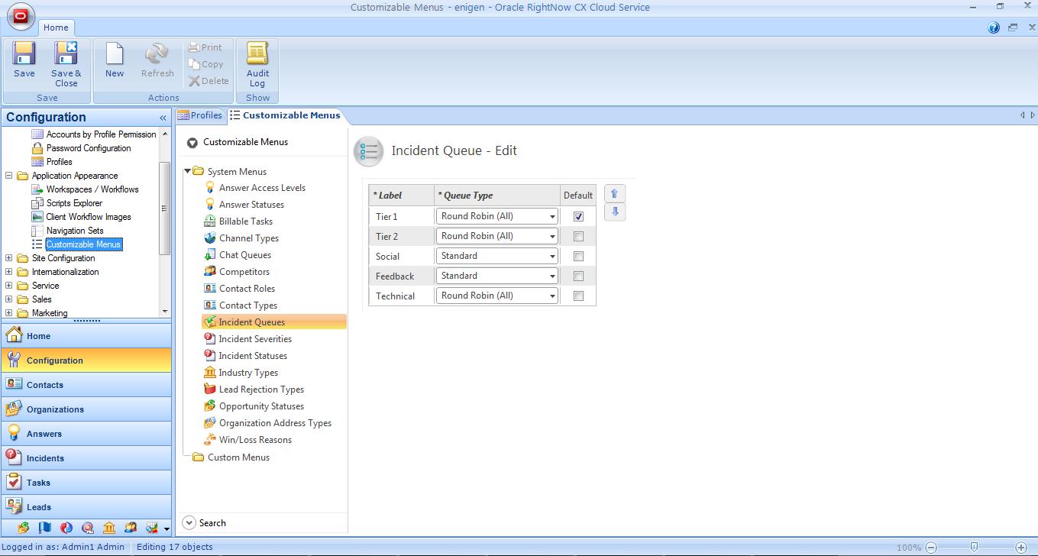The width and height of the screenshot is (1038, 556).
Task: Collapse the Configuration pane with the chevron icon
Action: [163, 118]
